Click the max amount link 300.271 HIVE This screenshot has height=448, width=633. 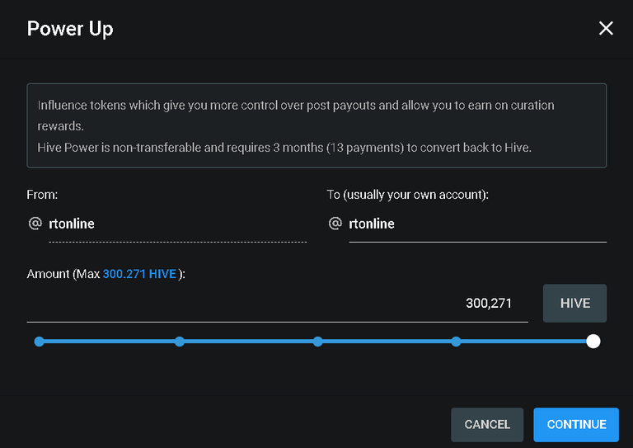pos(139,274)
